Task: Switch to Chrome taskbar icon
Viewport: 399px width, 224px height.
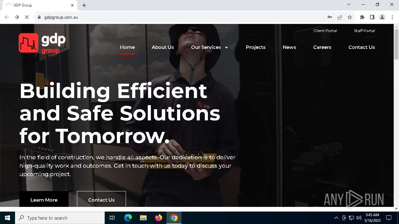Action: point(174,218)
